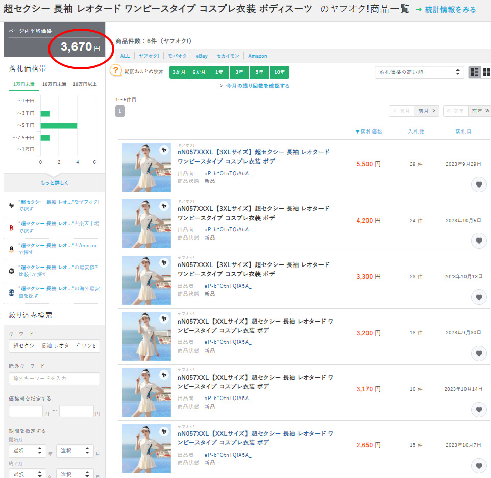491x478 pixels.
Task: Favorite the 5,500 yen item with heart
Action: click(478, 184)
